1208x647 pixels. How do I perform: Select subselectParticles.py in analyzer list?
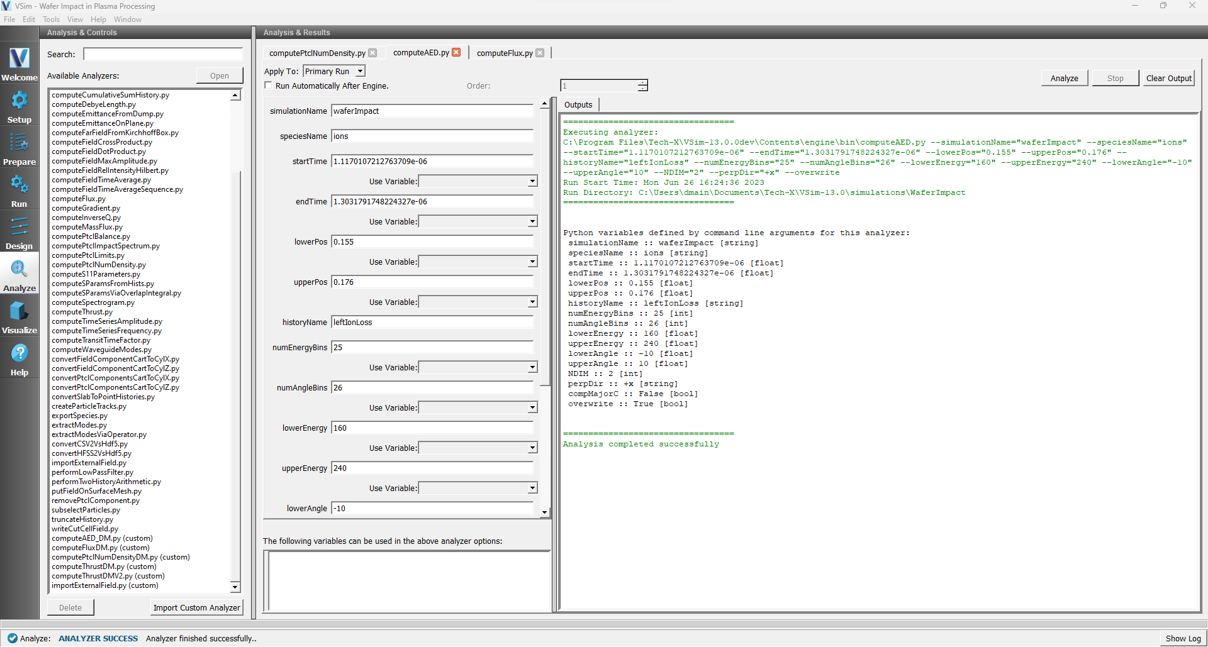86,510
